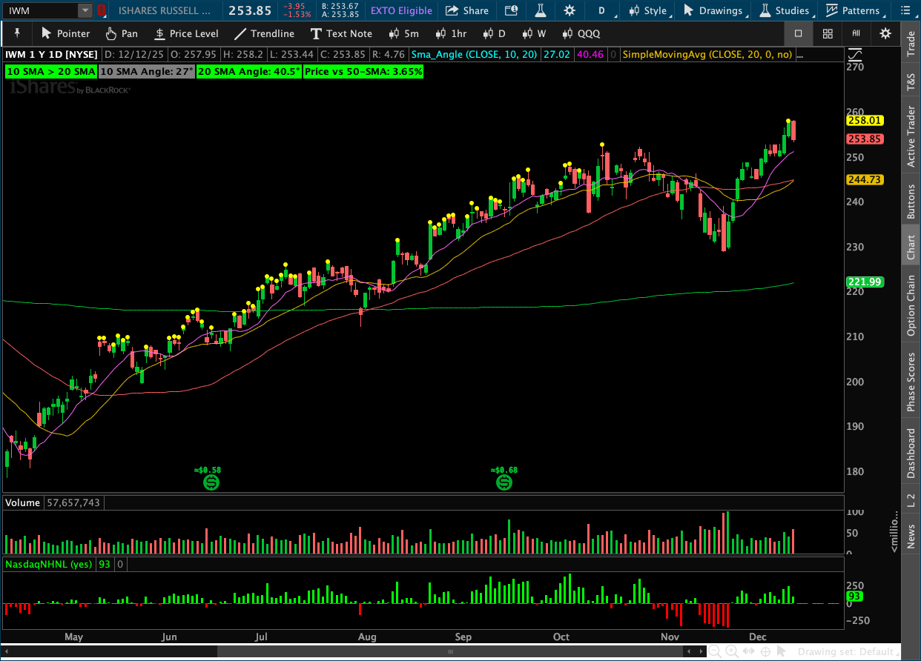Expand the symbol selector dropdown arrow
This screenshot has height=661, width=921.
(x=85, y=10)
